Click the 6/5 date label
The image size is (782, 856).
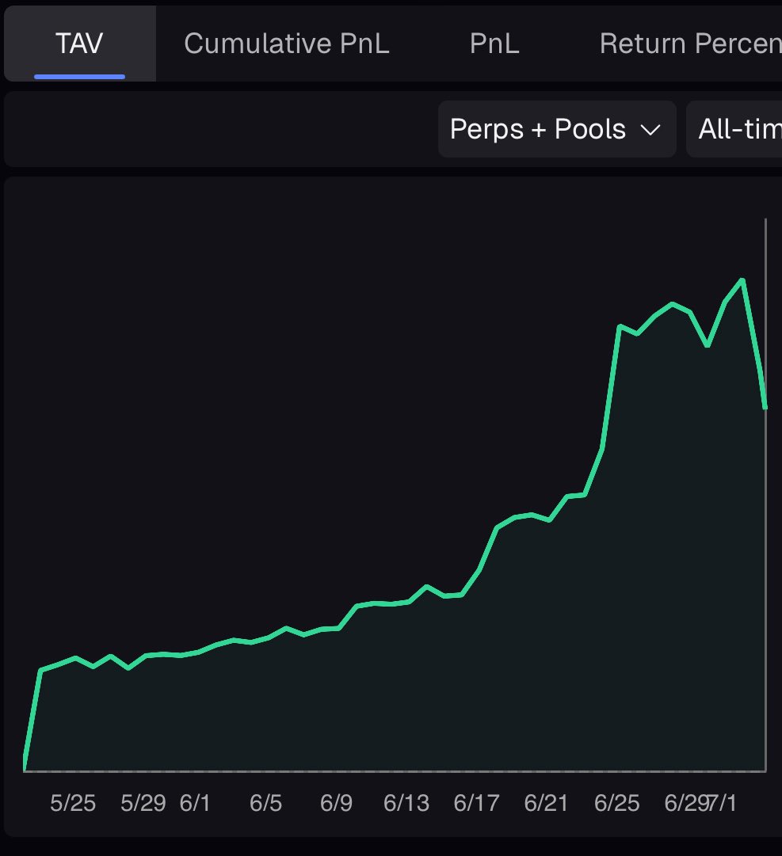tap(267, 803)
